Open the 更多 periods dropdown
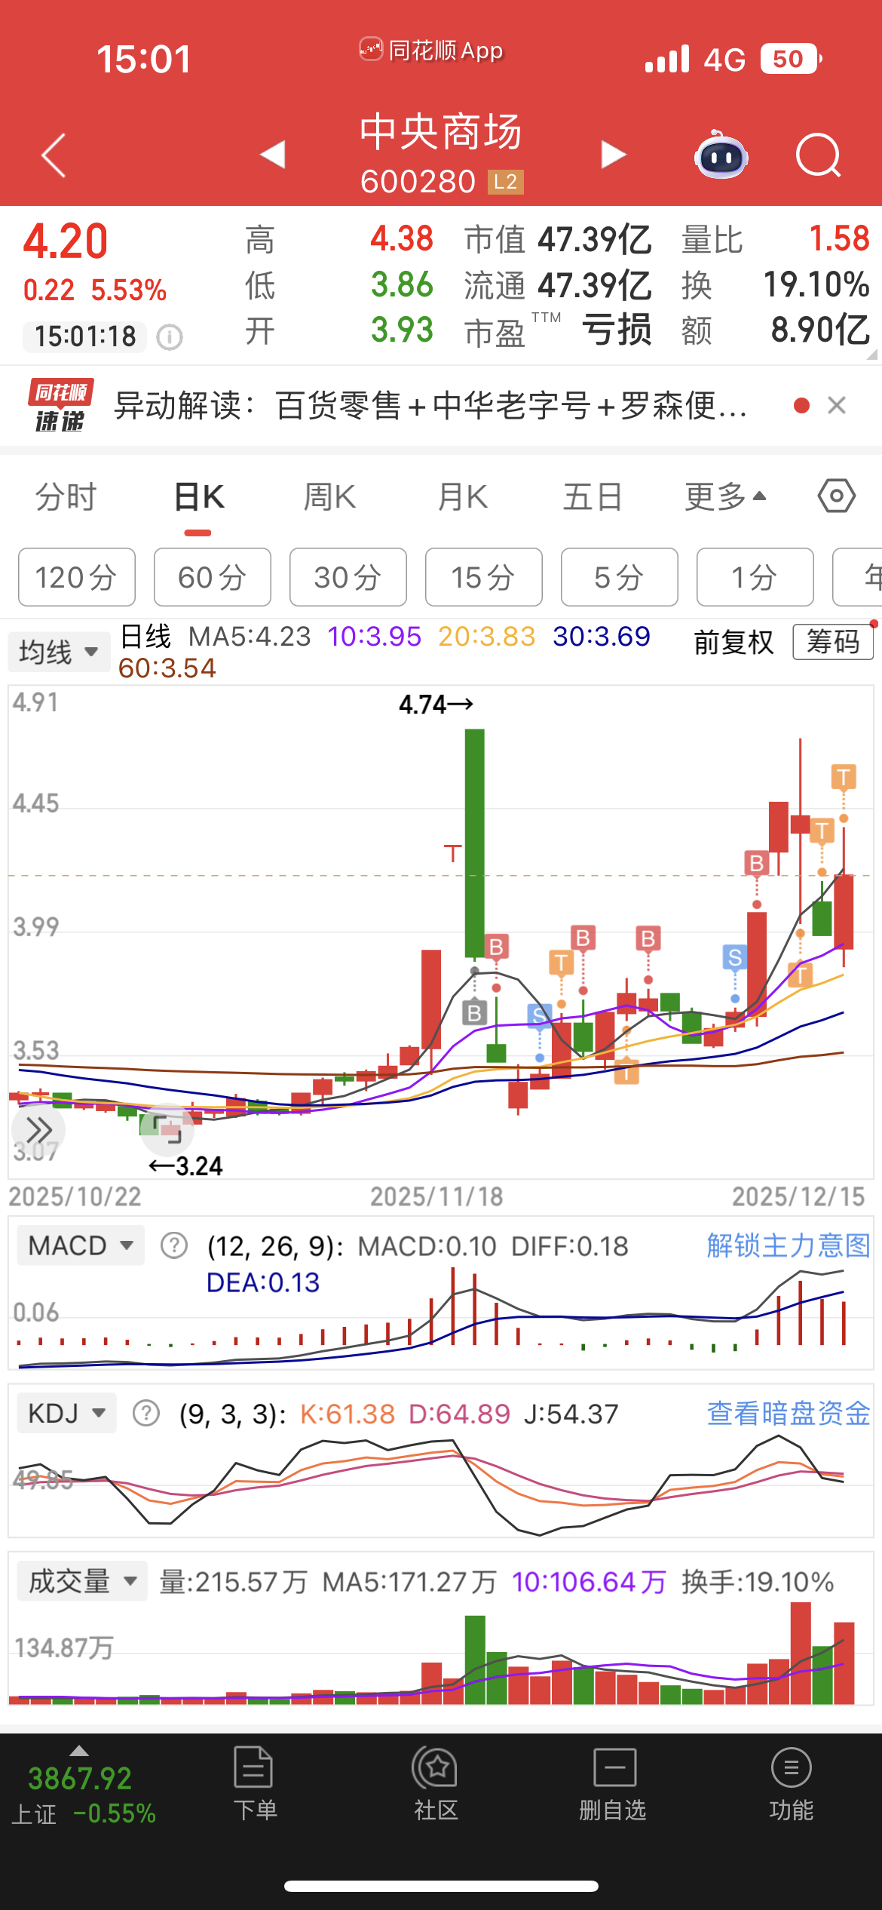The width and height of the screenshot is (882, 1910). [x=725, y=497]
